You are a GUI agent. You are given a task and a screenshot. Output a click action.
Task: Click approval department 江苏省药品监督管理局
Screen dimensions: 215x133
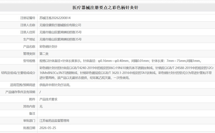[54, 121]
